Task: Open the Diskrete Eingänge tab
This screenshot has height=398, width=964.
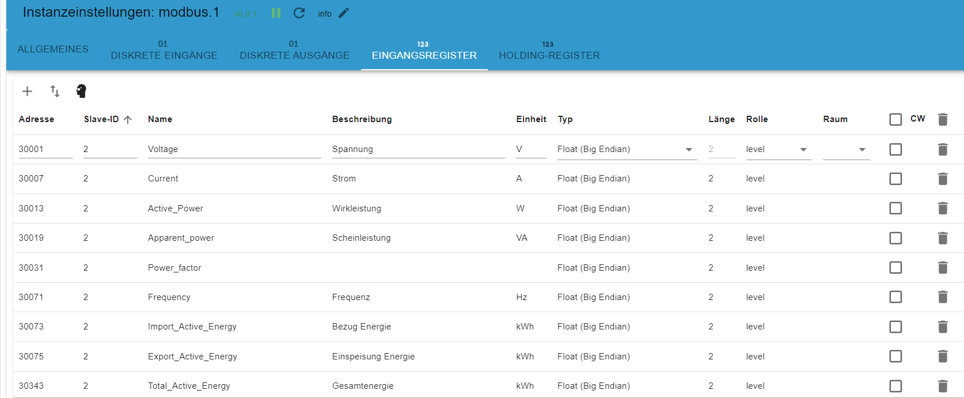Action: click(x=164, y=51)
